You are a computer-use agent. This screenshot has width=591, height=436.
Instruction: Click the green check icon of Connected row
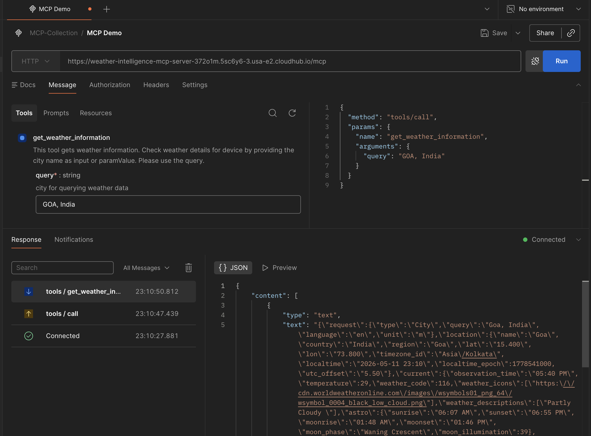(x=29, y=336)
